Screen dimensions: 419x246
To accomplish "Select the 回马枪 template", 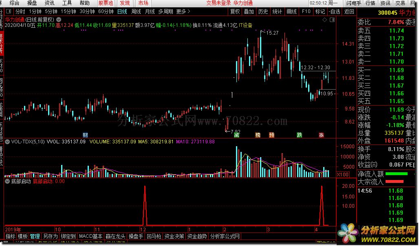I will coord(154,236).
